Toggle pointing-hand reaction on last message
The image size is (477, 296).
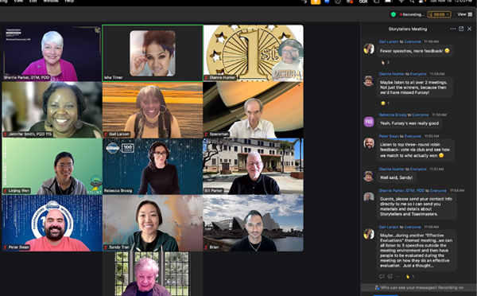(409, 277)
